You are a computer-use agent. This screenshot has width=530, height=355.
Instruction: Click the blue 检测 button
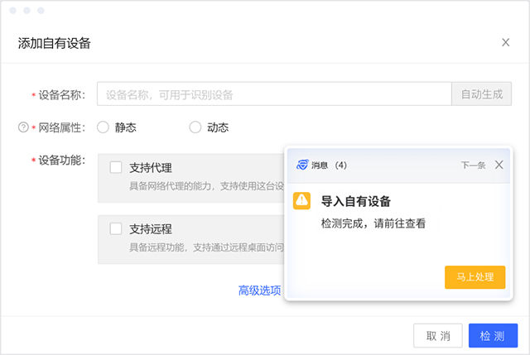[494, 336]
